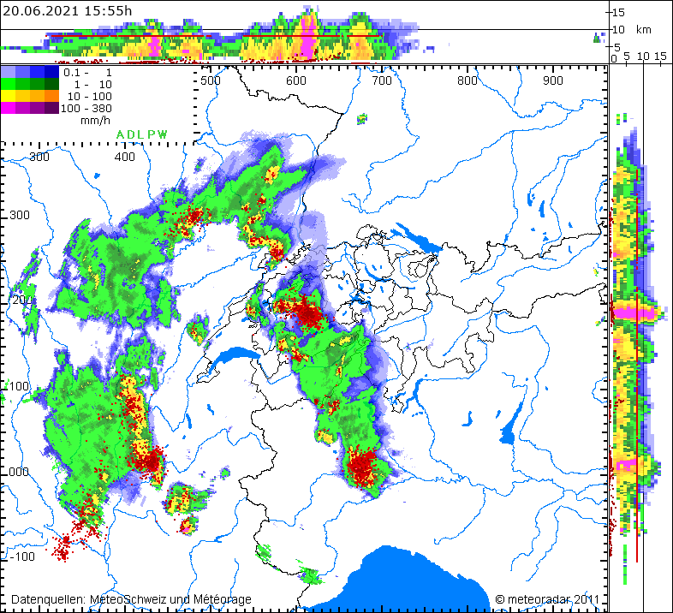The image size is (673, 613).
Task: Select the 900 grid label on top axis
Action: point(552,80)
